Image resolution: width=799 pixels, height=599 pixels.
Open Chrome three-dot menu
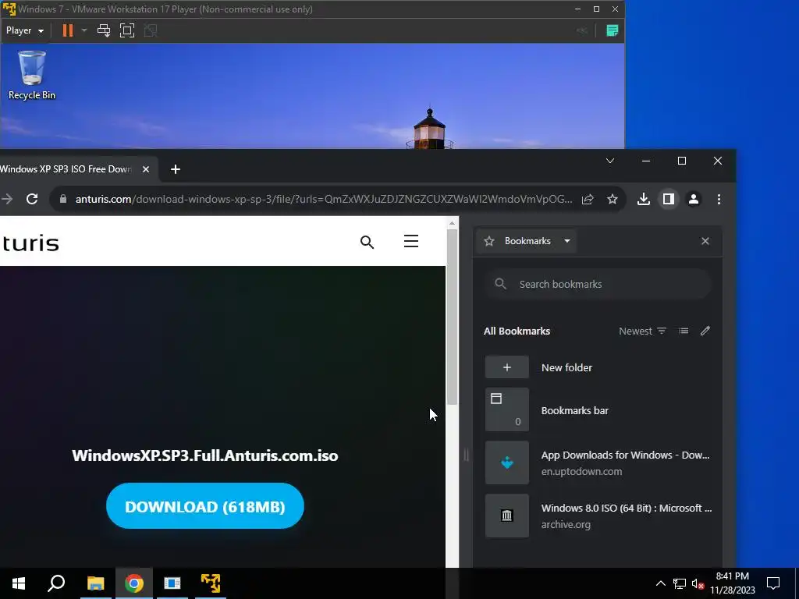719,199
